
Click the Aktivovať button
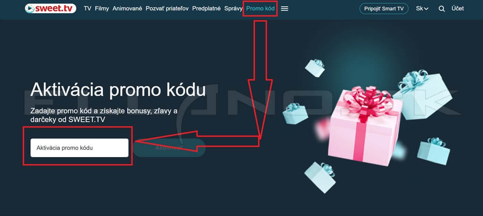[169, 148]
